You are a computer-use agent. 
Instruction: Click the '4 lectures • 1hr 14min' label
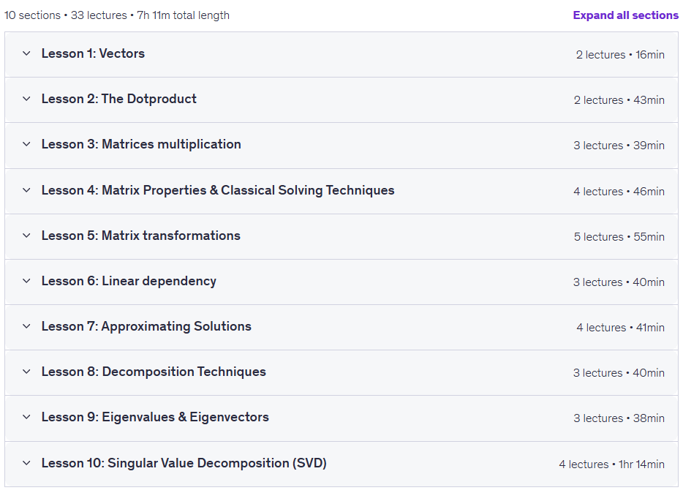611,464
